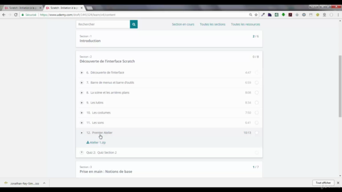Screen dimensions: 342x192
Task: Open lesson Les lutins
Action: click(97, 102)
